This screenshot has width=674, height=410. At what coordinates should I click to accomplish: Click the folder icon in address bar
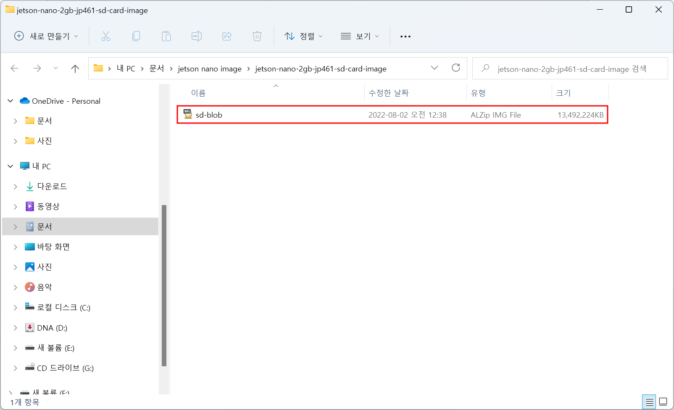pyautogui.click(x=98, y=68)
